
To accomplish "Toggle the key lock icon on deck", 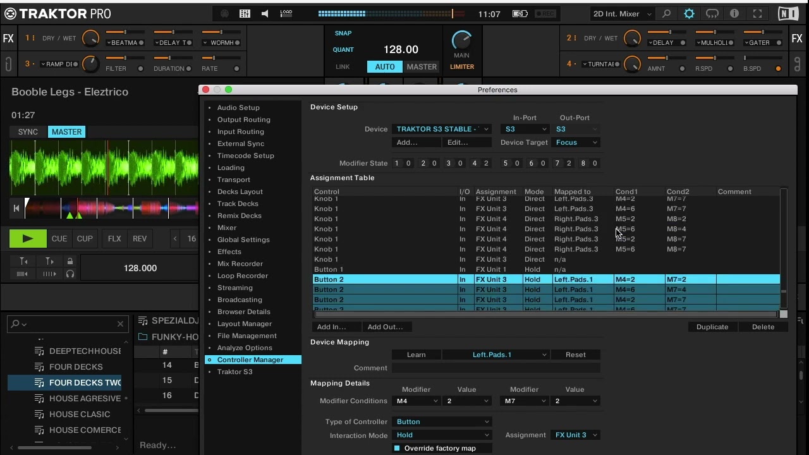I will tap(70, 261).
